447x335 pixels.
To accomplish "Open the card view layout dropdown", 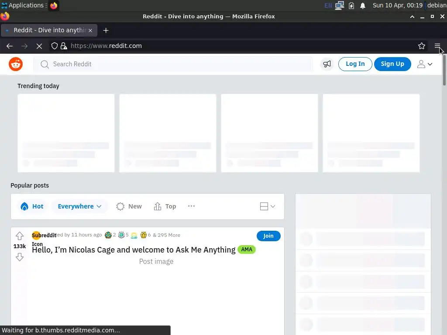I will coord(268,206).
